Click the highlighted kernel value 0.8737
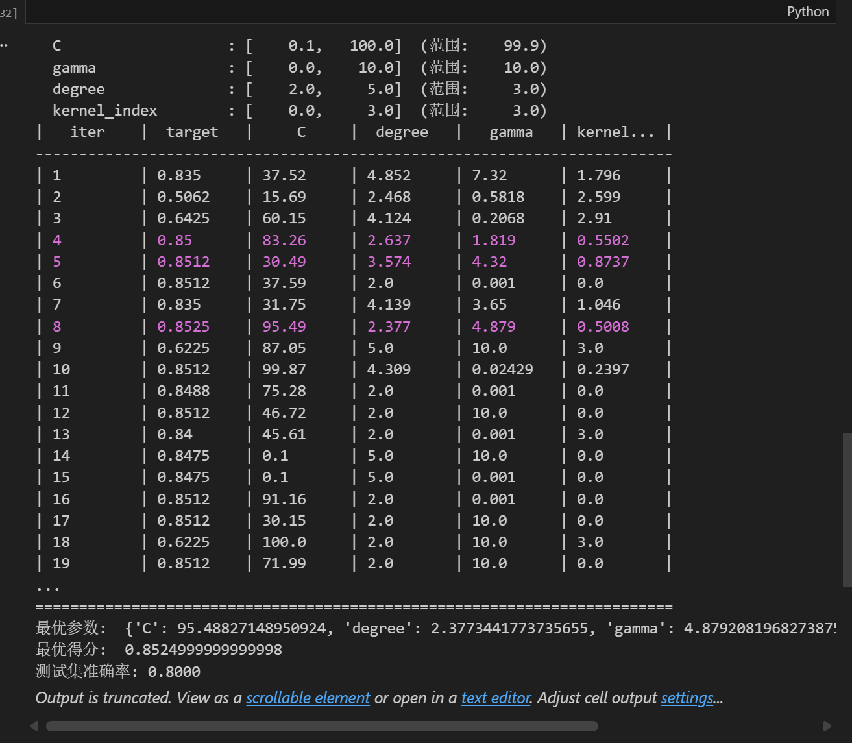852x743 pixels. point(603,262)
